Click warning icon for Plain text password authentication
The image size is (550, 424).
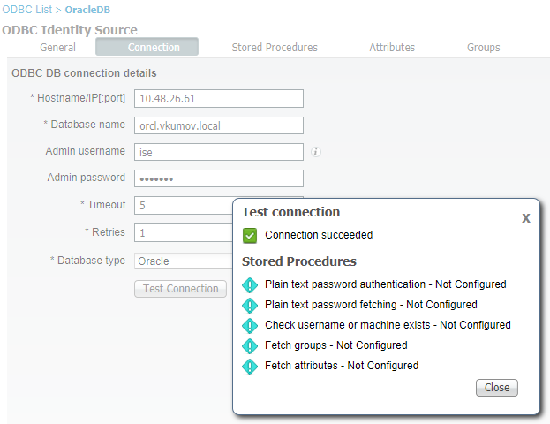(x=250, y=284)
